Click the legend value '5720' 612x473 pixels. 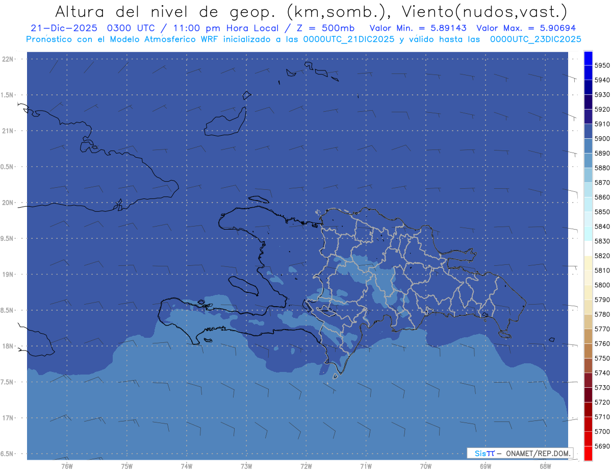point(602,402)
